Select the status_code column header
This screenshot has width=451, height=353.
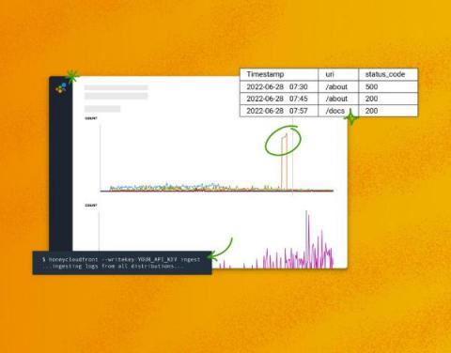pos(388,74)
